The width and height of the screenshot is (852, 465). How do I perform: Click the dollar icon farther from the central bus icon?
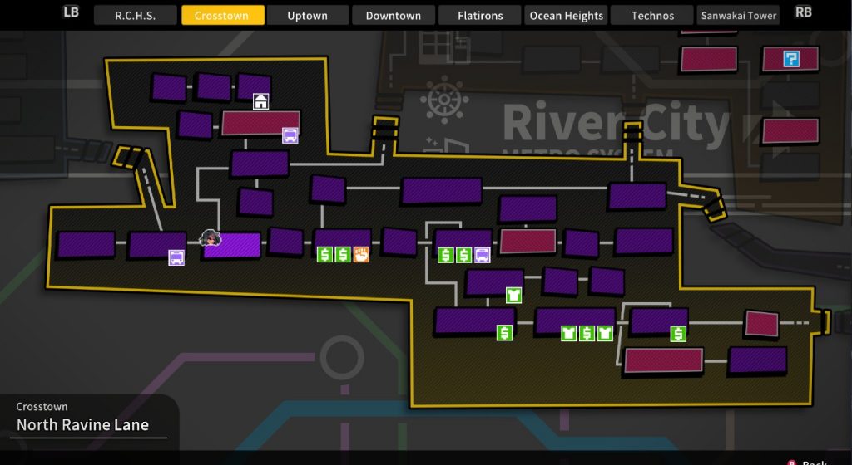[446, 255]
